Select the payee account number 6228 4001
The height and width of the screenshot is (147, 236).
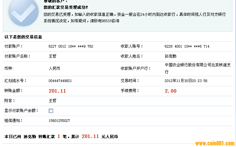pos(187,46)
